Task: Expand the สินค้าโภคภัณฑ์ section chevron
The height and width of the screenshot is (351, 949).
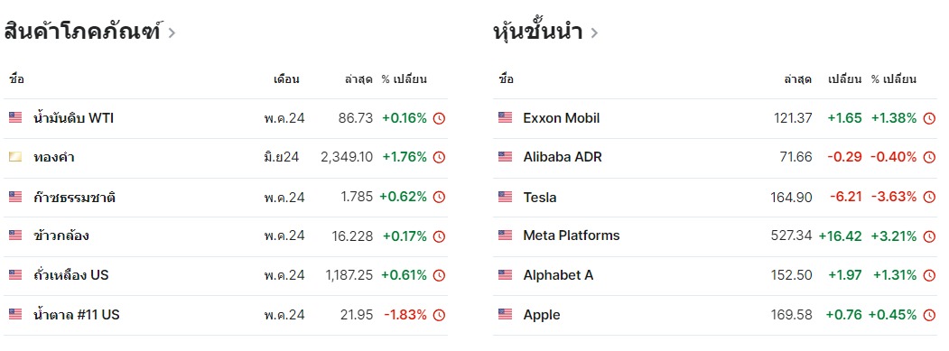Action: [172, 32]
